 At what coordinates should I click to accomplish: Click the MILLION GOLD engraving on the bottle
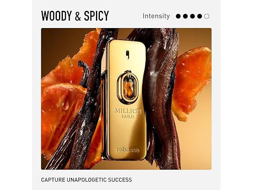[128, 113]
